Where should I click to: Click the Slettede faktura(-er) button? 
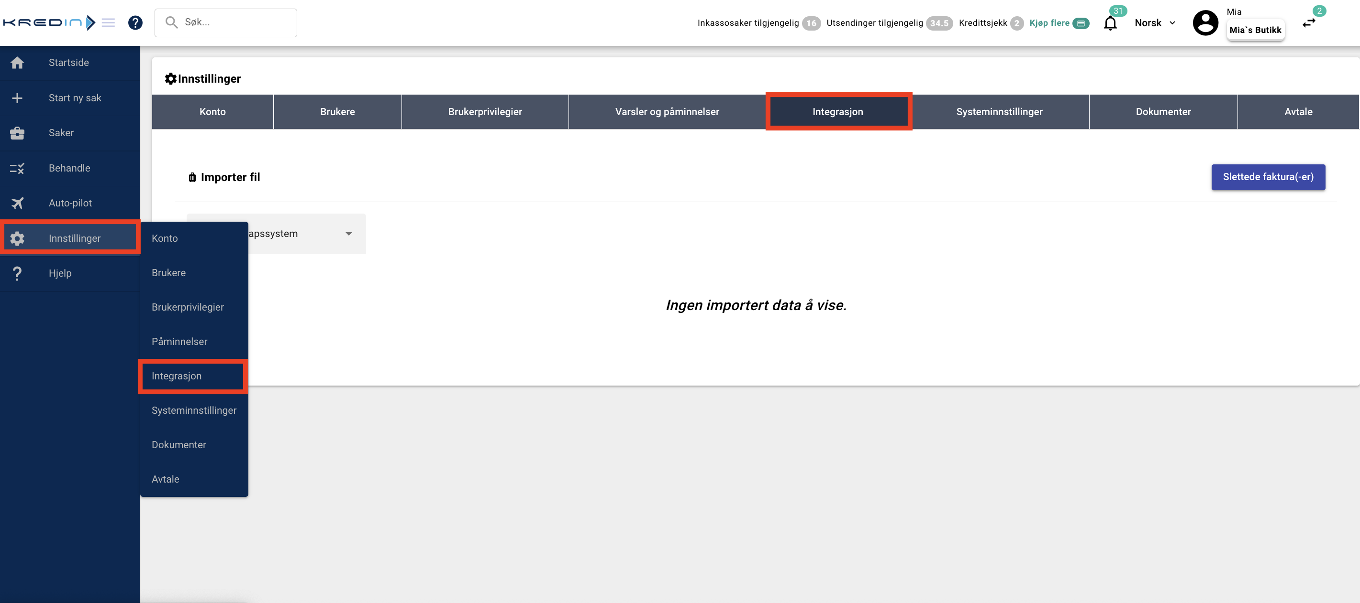click(1268, 177)
